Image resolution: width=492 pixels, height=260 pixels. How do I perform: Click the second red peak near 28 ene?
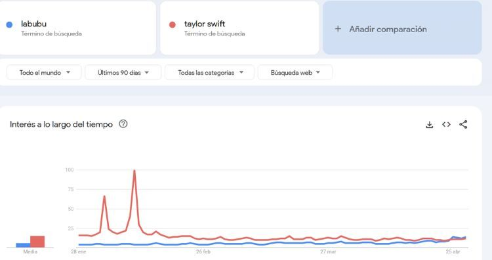[104, 196]
